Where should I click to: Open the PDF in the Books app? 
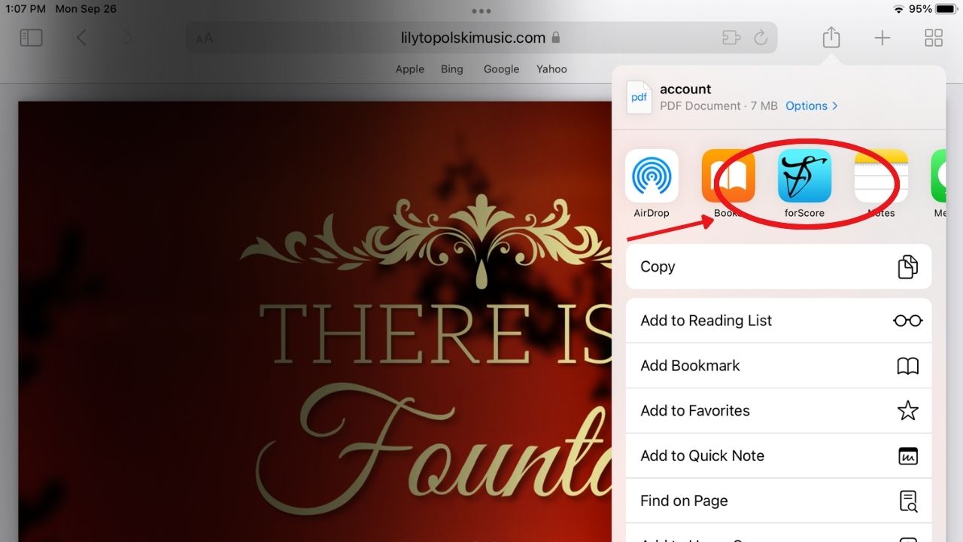point(728,176)
